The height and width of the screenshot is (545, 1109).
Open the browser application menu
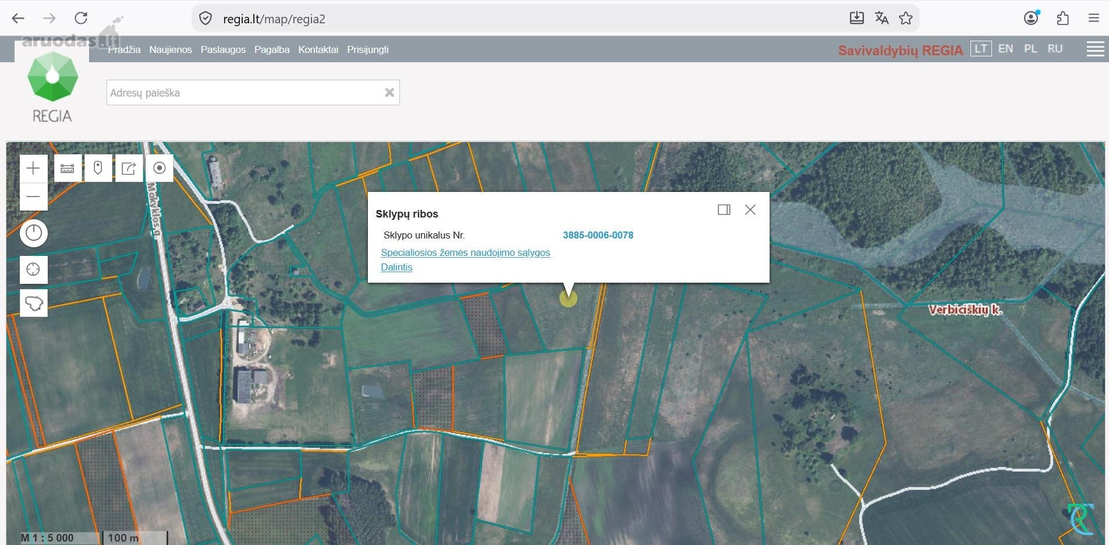coord(1093,19)
